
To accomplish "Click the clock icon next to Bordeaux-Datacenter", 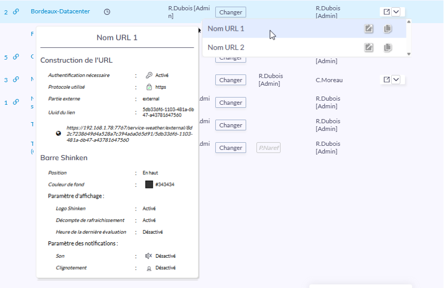I will (x=107, y=12).
